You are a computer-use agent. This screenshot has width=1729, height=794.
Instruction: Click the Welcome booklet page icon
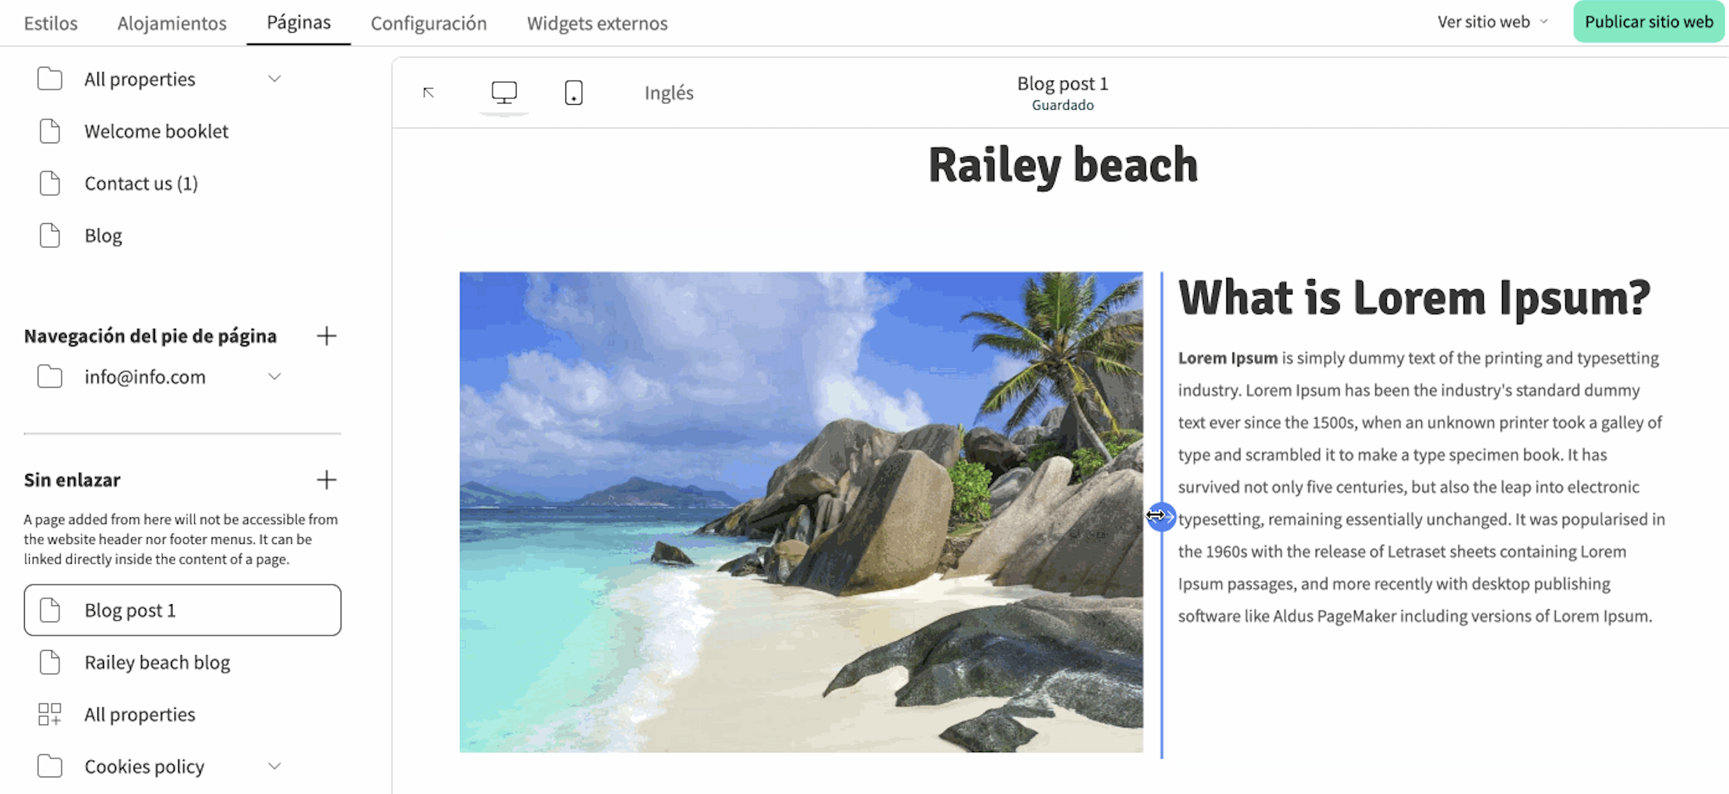click(49, 131)
